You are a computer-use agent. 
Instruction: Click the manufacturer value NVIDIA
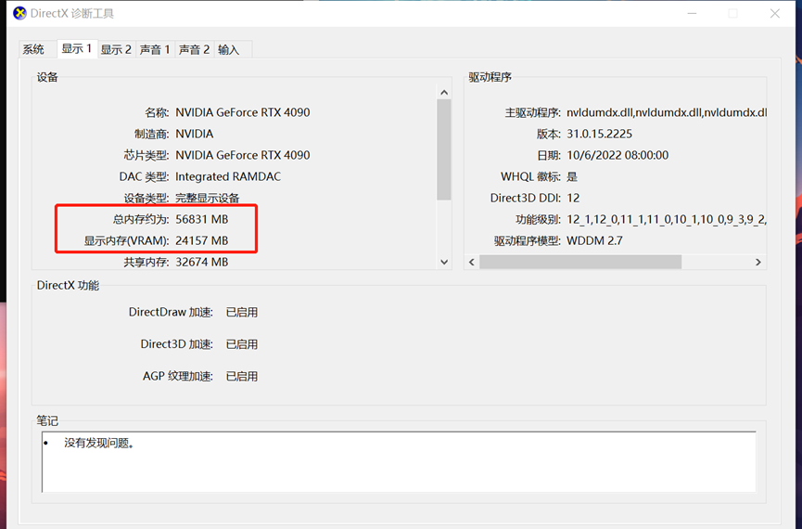point(195,135)
